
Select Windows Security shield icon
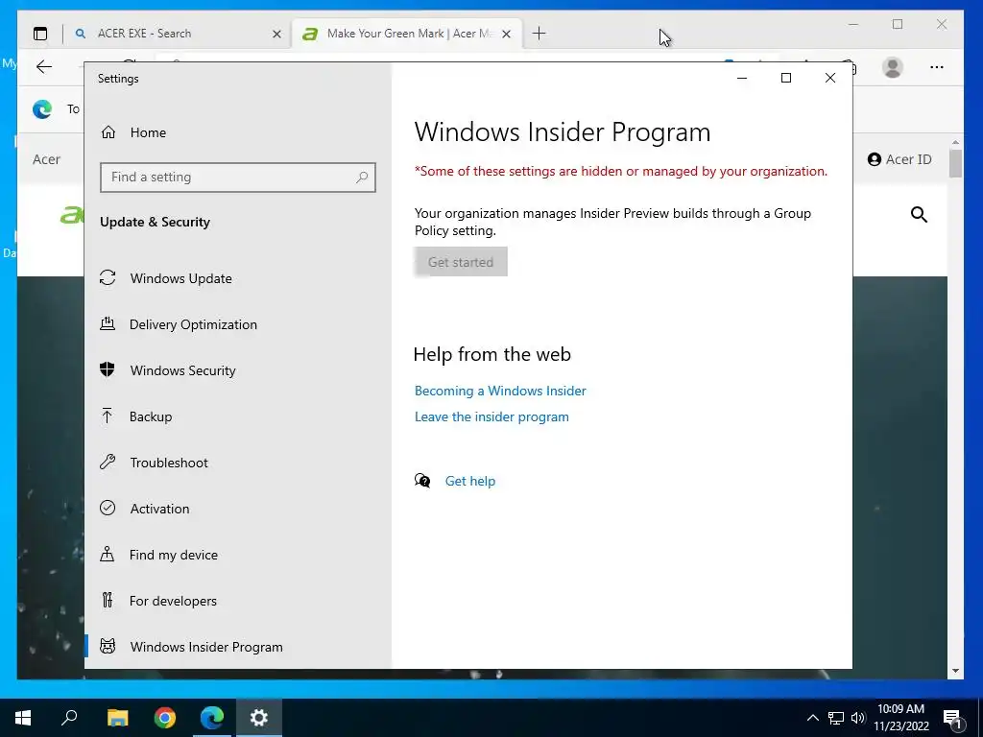[108, 369]
